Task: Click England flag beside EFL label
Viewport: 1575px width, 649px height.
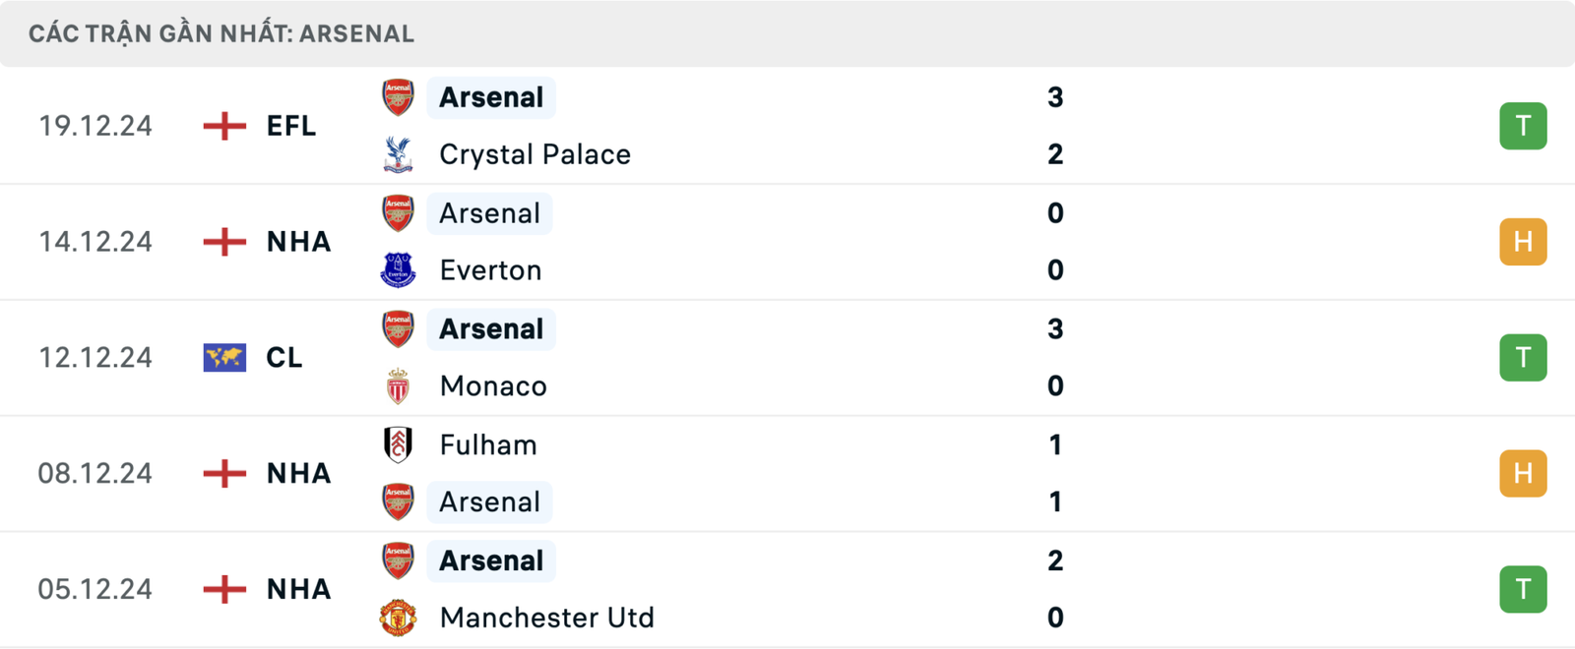Action: pyautogui.click(x=224, y=126)
